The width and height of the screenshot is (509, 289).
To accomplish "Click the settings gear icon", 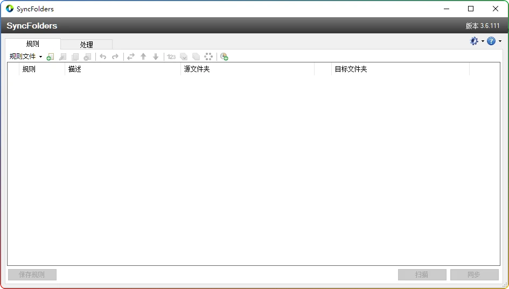I will click(474, 41).
